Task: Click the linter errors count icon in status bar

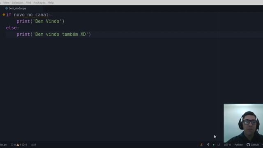Action: coord(12,145)
